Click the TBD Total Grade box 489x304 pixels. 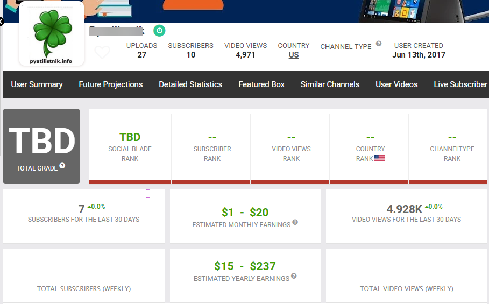click(41, 146)
